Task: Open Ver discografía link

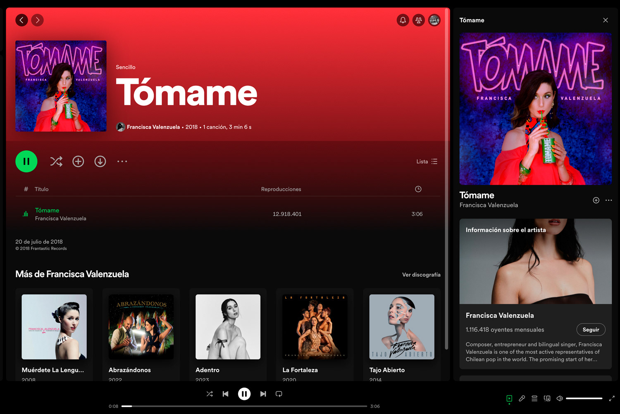Action: point(421,275)
